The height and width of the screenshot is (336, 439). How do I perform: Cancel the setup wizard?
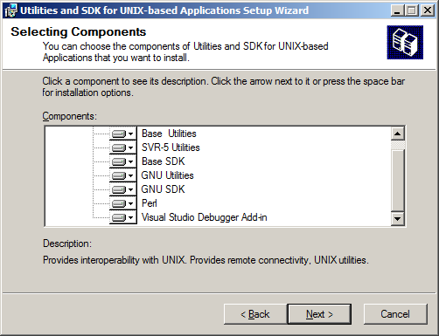pos(395,314)
